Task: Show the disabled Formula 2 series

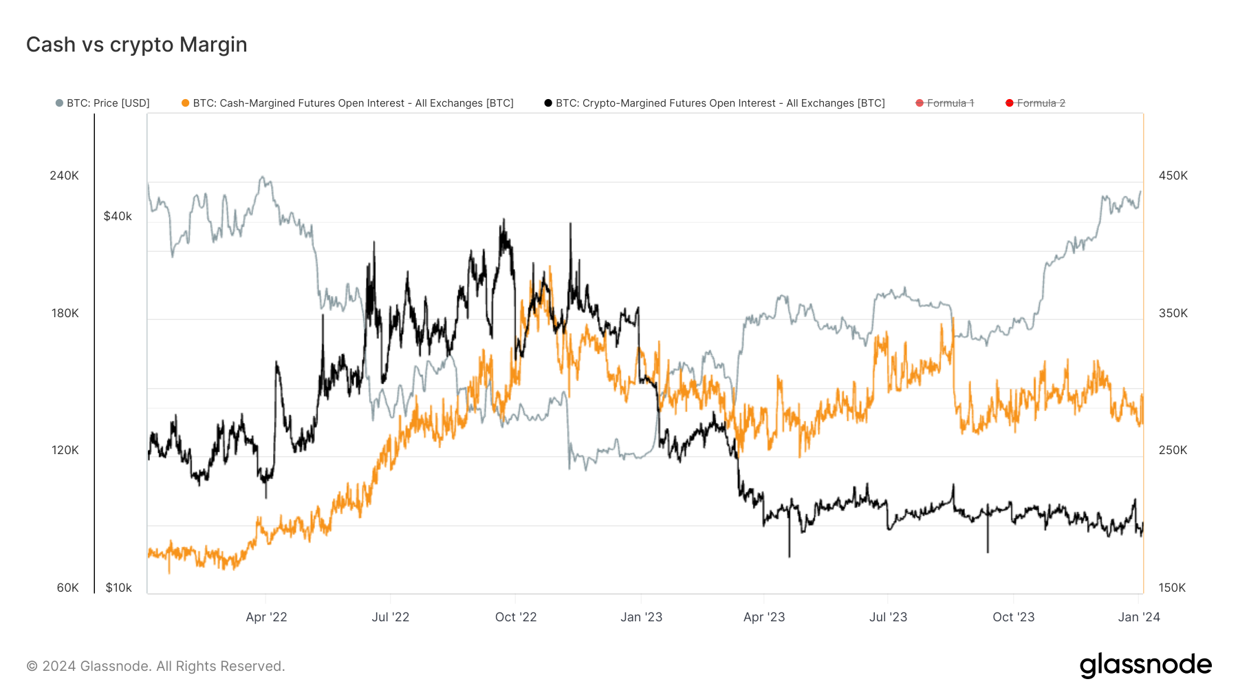Action: coord(1041,103)
